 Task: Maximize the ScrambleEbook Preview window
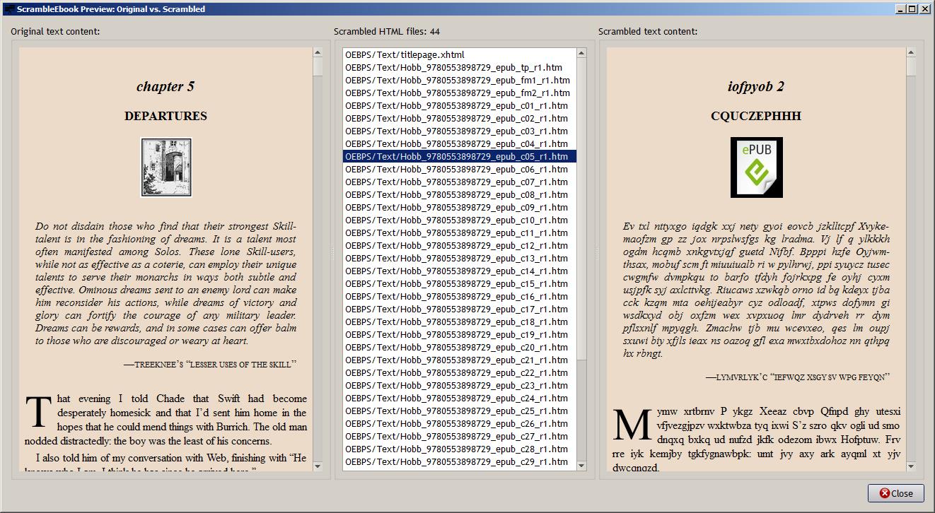click(912, 9)
